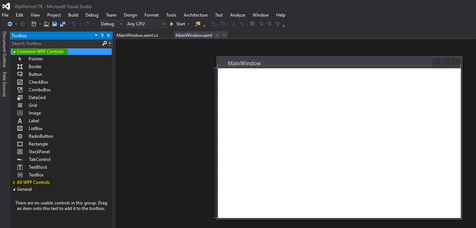
Task: Open the Document Outline side tab
Action: pos(4,49)
